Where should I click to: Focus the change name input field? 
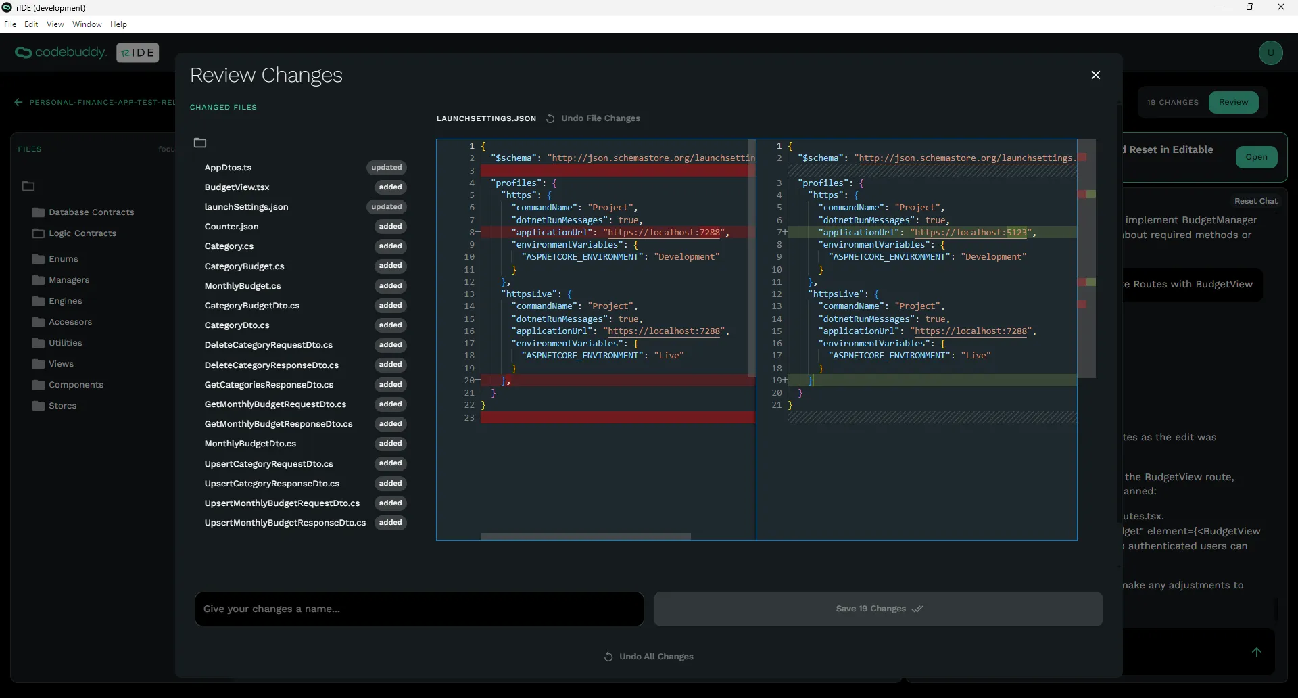click(x=419, y=609)
